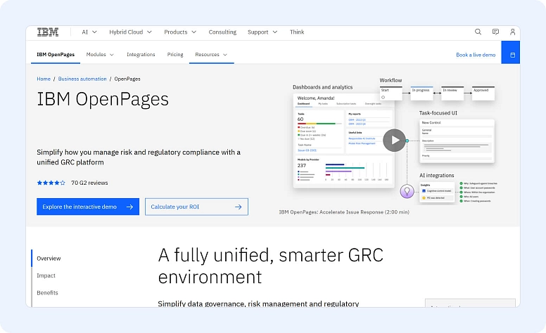Select Impact in the side navigation
Screen dimensions: 546x333
click(46, 275)
